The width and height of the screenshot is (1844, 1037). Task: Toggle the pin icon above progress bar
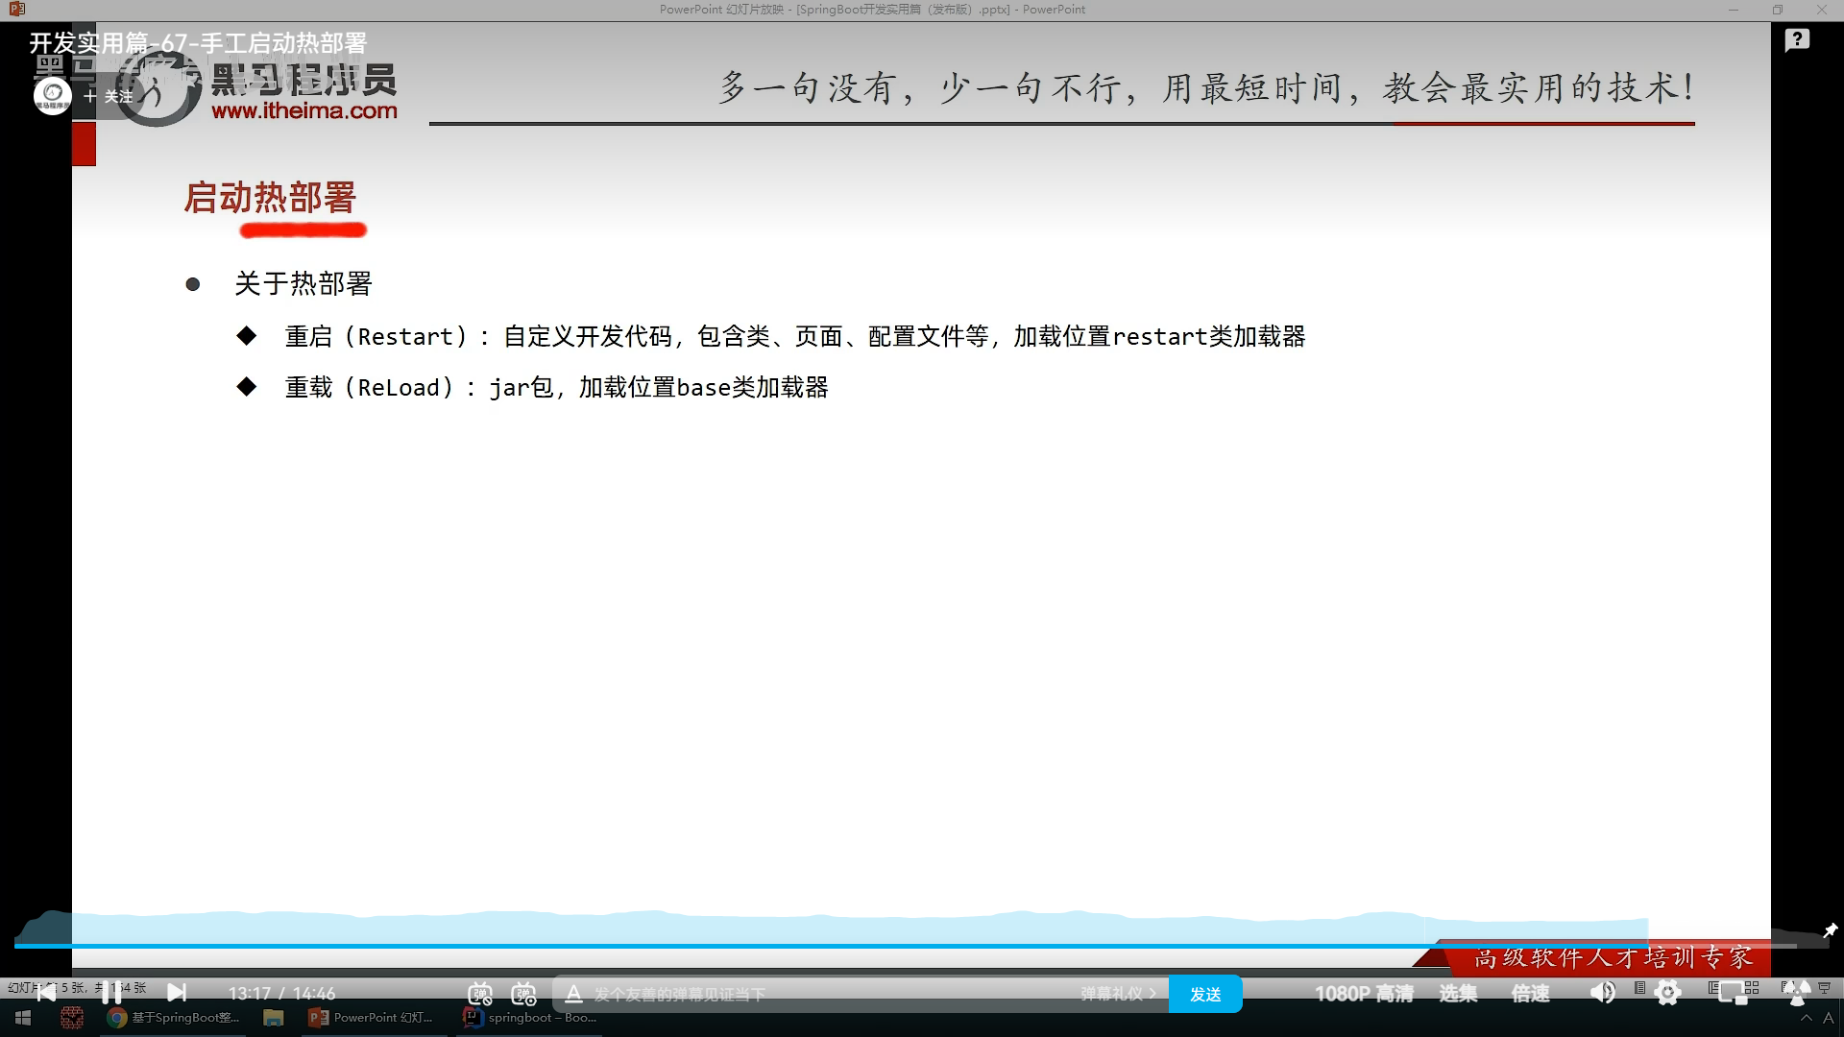coord(1830,930)
